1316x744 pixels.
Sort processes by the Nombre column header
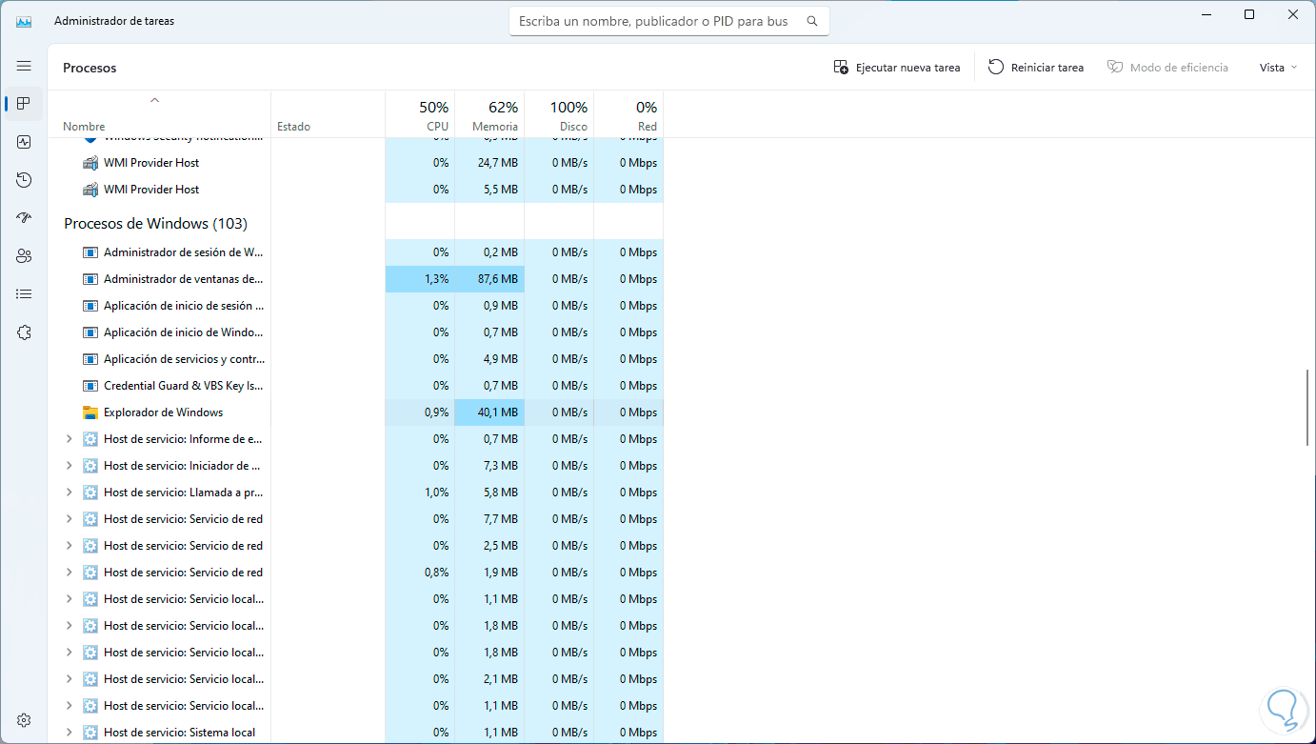(159, 114)
